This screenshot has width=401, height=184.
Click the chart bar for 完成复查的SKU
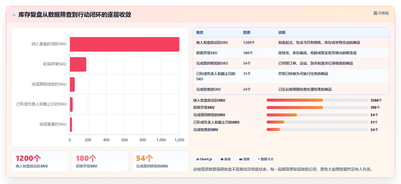click(71, 124)
